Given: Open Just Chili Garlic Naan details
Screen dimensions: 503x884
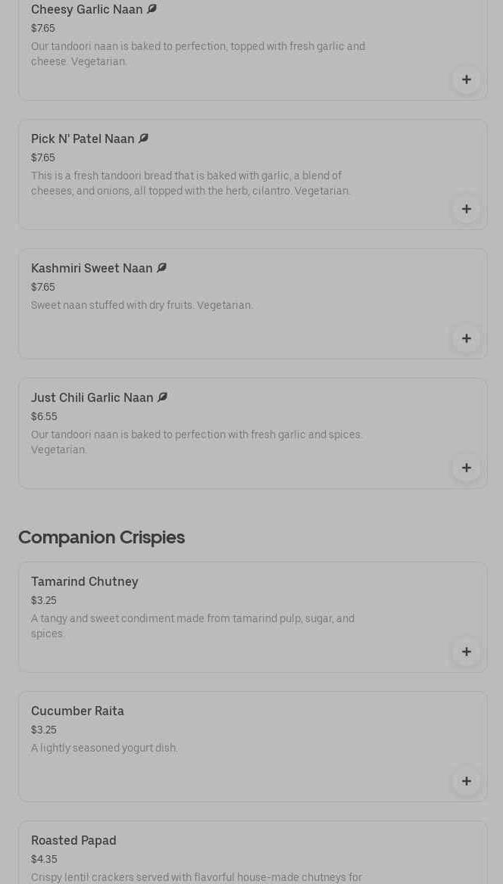Looking at the screenshot, I should point(92,398).
